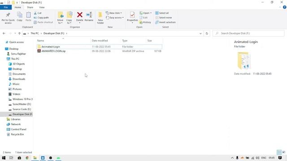Open the File tab
Viewport: 287px width, 161px height.
point(6,7)
